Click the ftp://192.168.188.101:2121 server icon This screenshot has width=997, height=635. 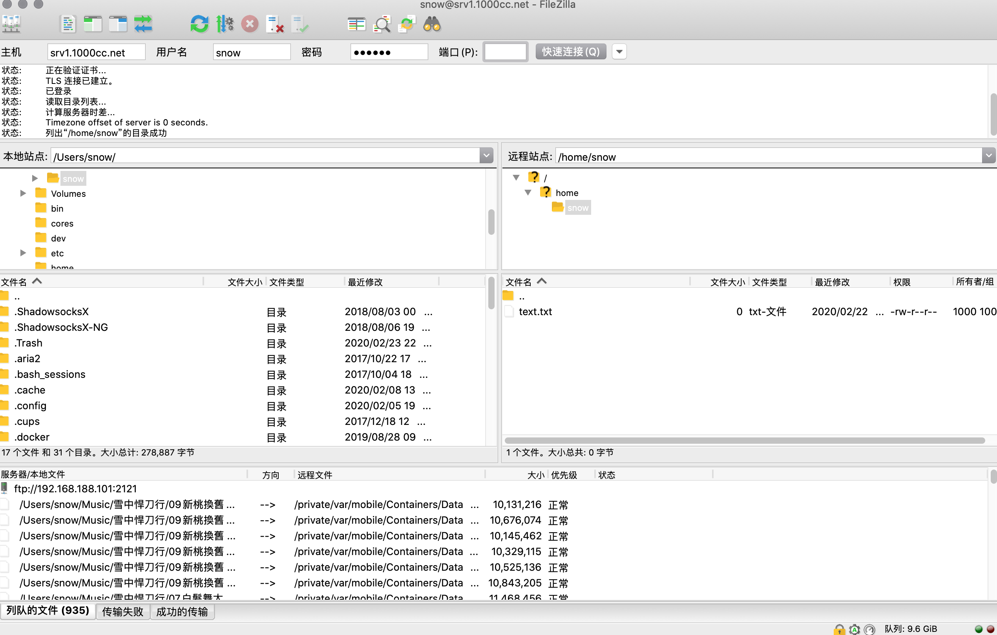tap(4, 488)
